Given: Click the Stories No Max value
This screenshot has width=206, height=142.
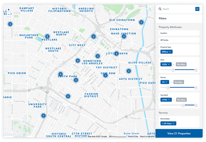Looking at the screenshot, I should [x=179, y=82].
